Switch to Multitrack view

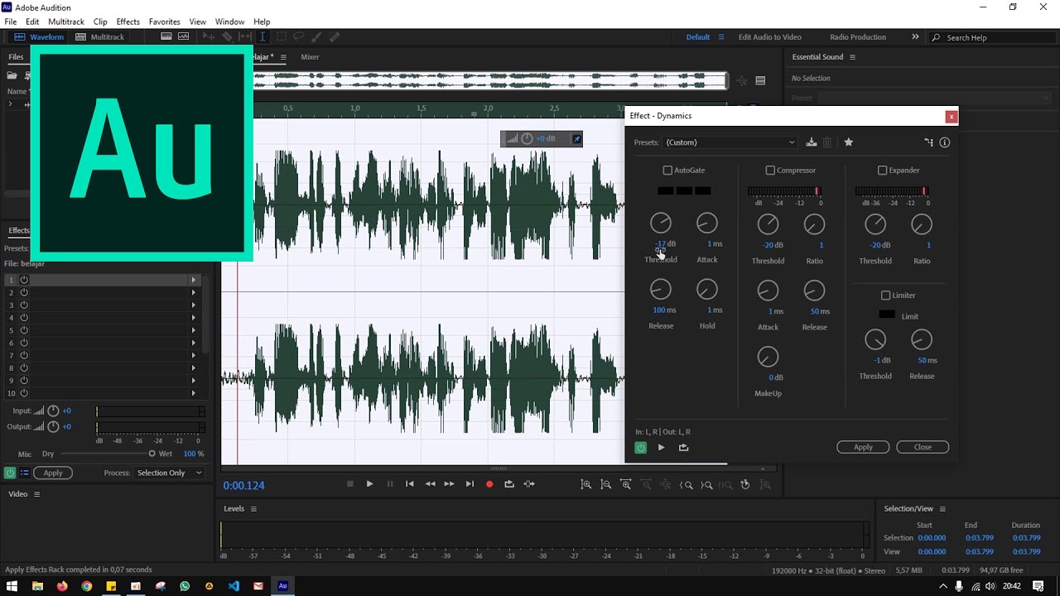click(x=99, y=37)
